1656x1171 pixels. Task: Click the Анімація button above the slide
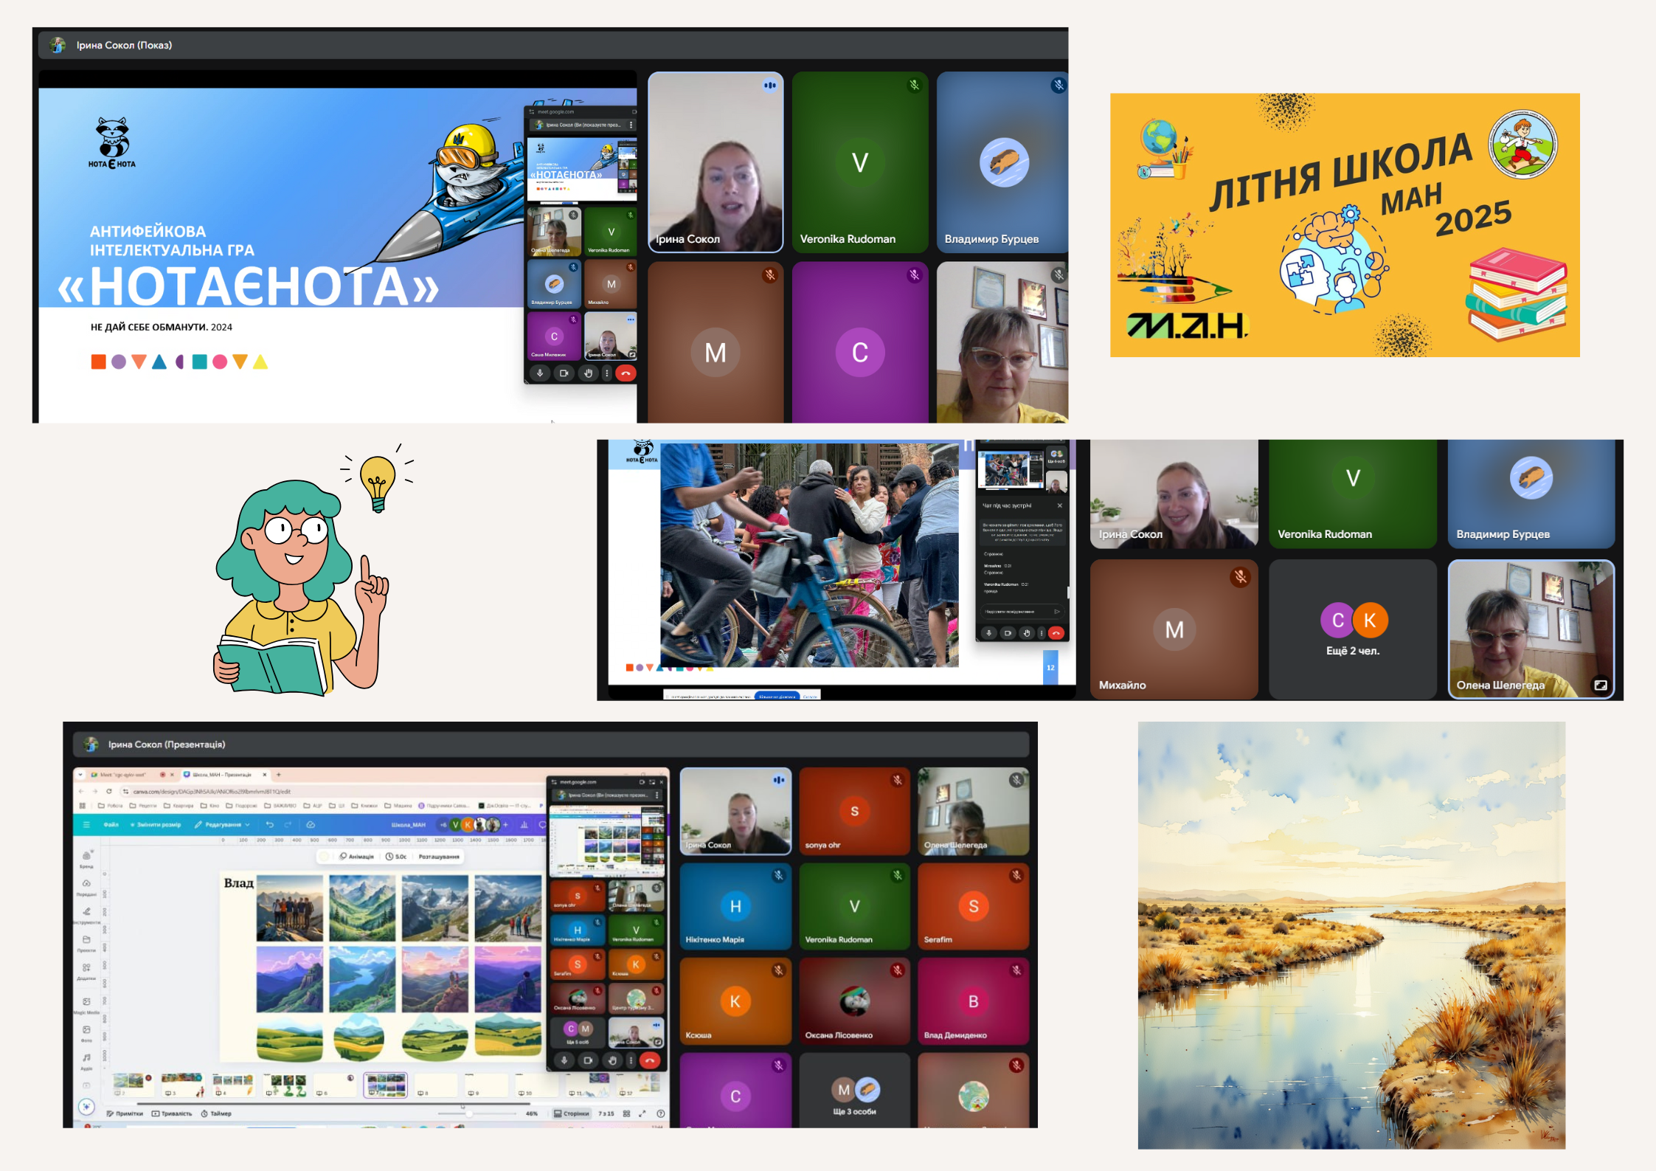click(356, 857)
